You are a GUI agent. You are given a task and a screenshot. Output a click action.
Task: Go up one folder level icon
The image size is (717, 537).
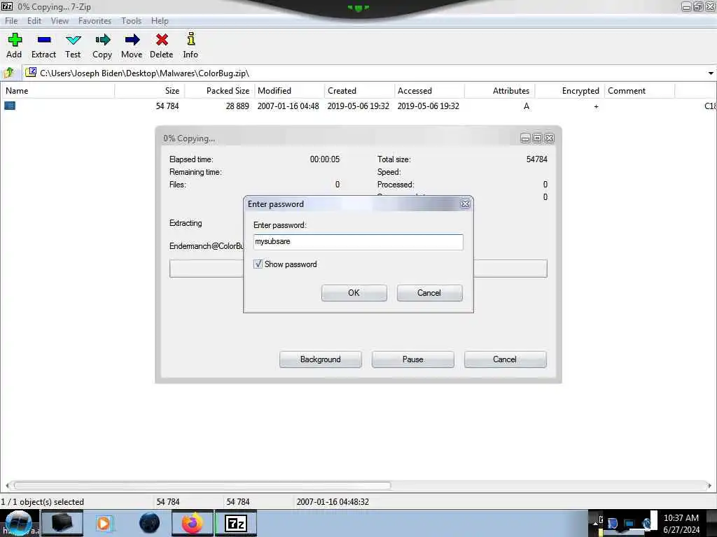pos(8,73)
